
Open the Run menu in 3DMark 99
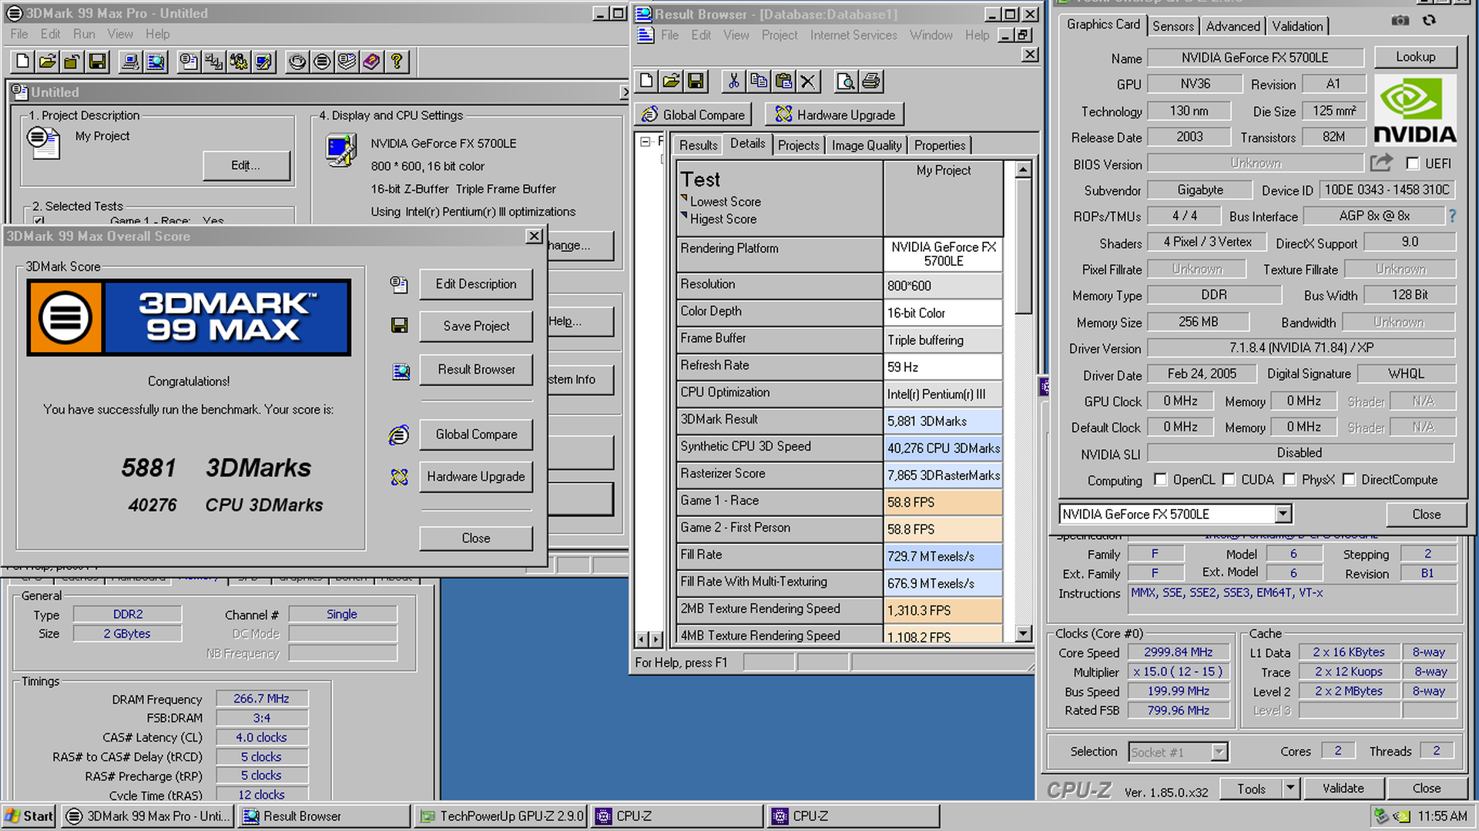point(84,34)
